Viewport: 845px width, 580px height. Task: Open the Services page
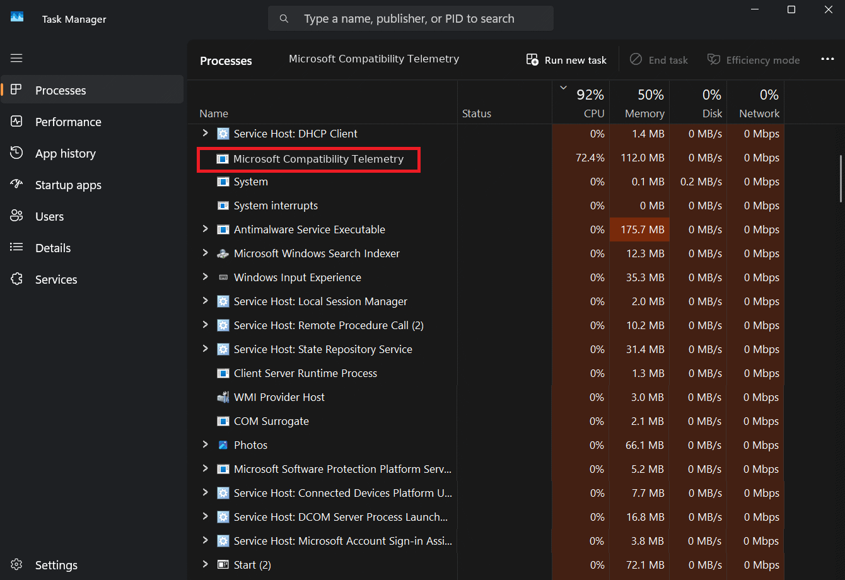click(x=56, y=279)
